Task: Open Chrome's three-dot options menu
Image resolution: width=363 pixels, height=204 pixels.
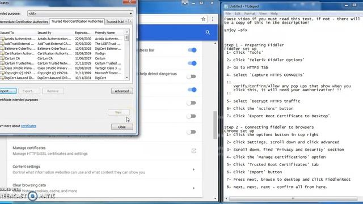Action: click(213, 19)
